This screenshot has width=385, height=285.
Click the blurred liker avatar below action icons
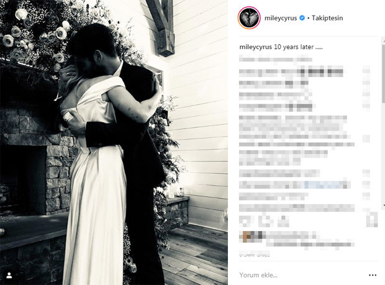point(247,237)
